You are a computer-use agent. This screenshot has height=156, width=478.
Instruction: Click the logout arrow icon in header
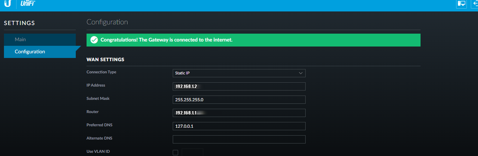pos(475,4)
